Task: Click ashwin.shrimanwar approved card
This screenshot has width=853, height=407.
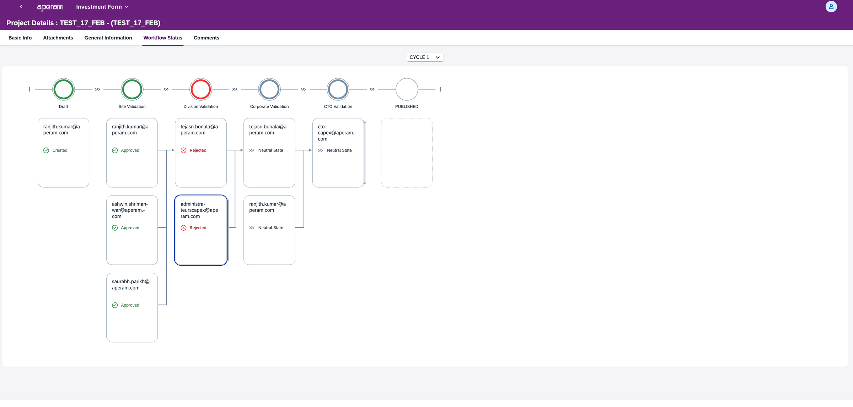Action: [x=132, y=230]
